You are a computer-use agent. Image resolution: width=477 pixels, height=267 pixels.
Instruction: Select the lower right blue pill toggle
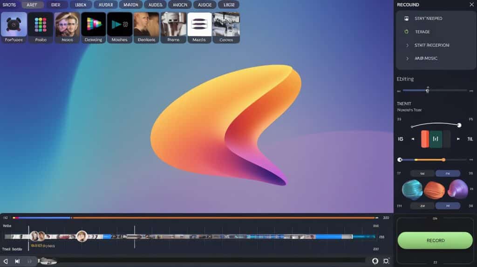coord(448,206)
